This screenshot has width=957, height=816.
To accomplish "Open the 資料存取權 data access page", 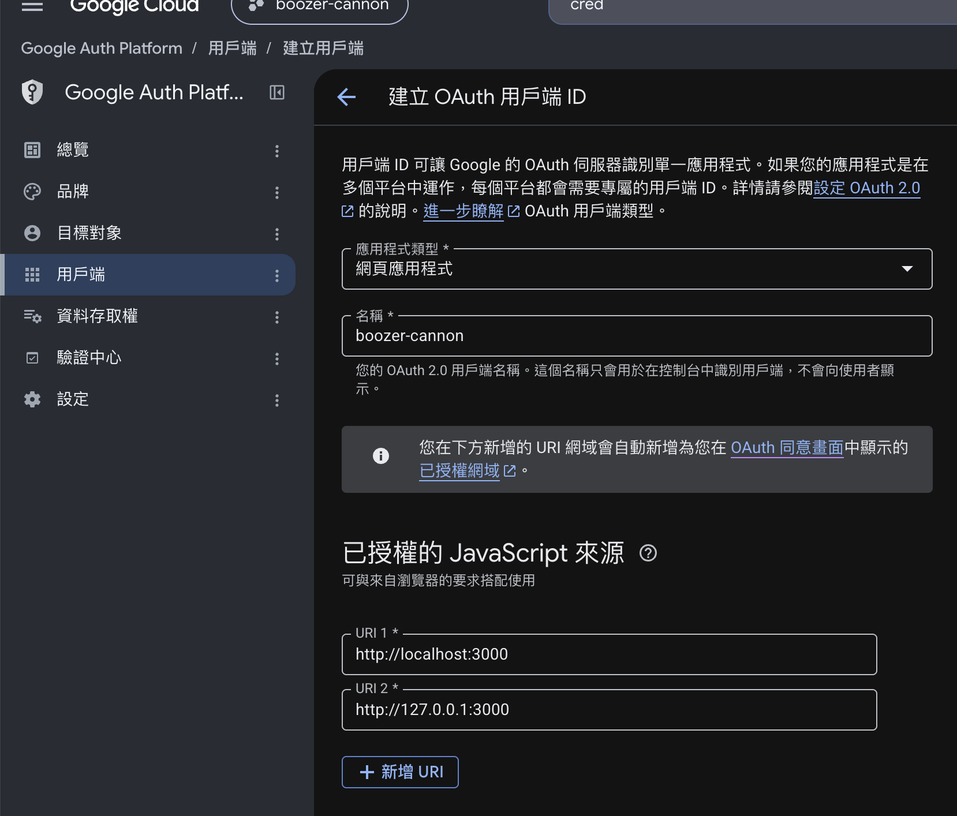I will [148, 316].
